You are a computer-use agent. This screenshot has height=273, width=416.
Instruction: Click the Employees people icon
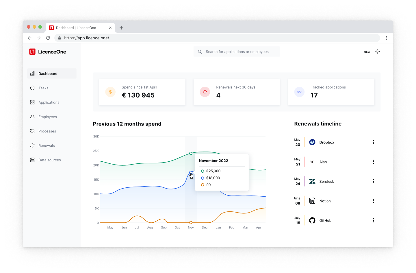pyautogui.click(x=32, y=117)
